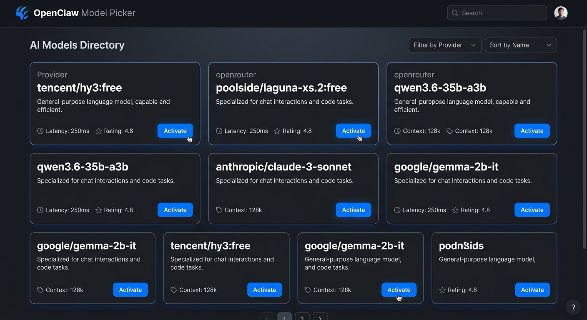
Task: Activate the Specialized tencent/hy3:free model
Action: [265, 290]
